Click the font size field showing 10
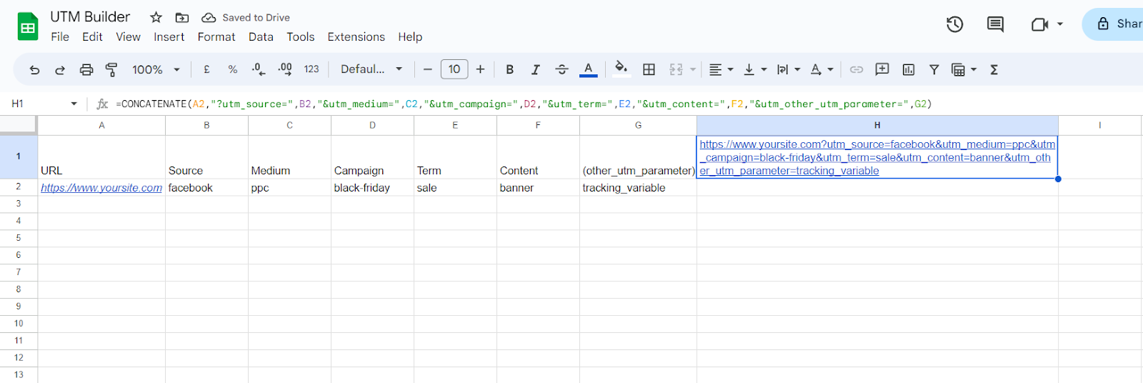Viewport: 1143px width, 383px height. click(x=454, y=69)
